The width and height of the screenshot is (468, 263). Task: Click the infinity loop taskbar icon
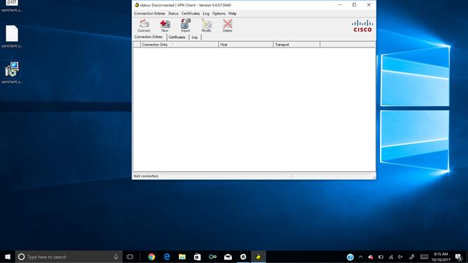pyautogui.click(x=212, y=257)
